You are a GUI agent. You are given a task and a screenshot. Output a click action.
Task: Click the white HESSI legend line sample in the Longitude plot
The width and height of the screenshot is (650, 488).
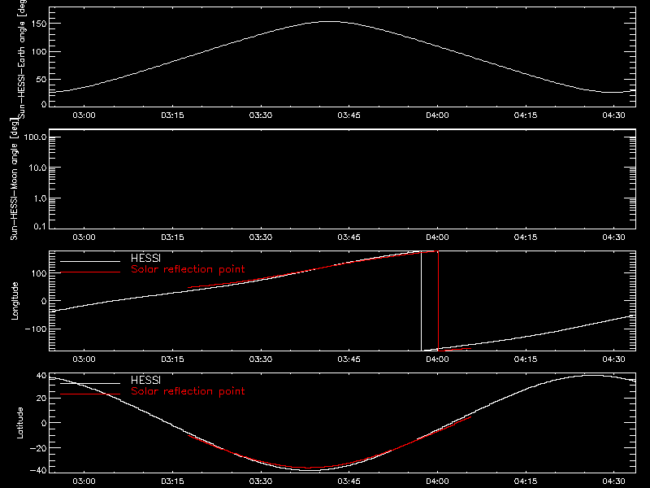(x=90, y=261)
